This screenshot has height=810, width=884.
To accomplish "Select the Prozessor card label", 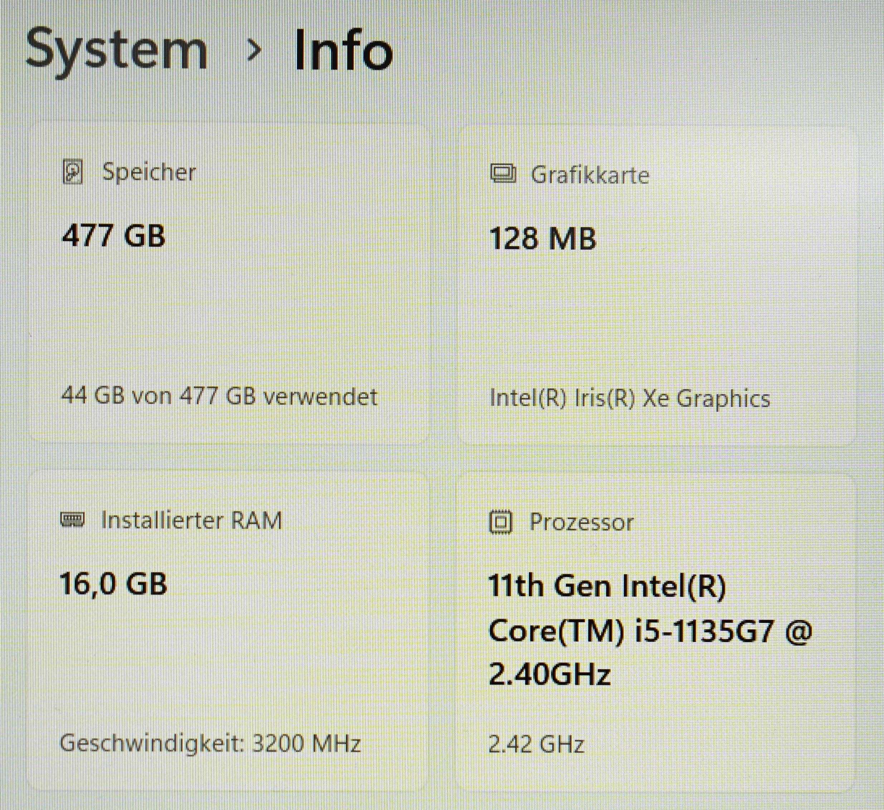I will click(x=582, y=522).
